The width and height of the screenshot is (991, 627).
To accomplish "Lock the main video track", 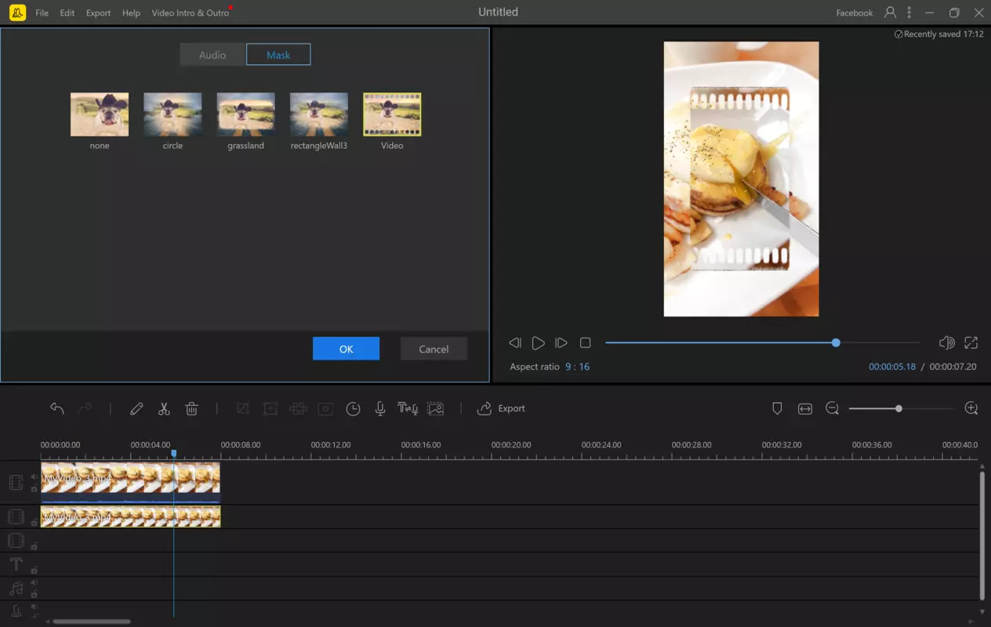I will pyautogui.click(x=34, y=489).
